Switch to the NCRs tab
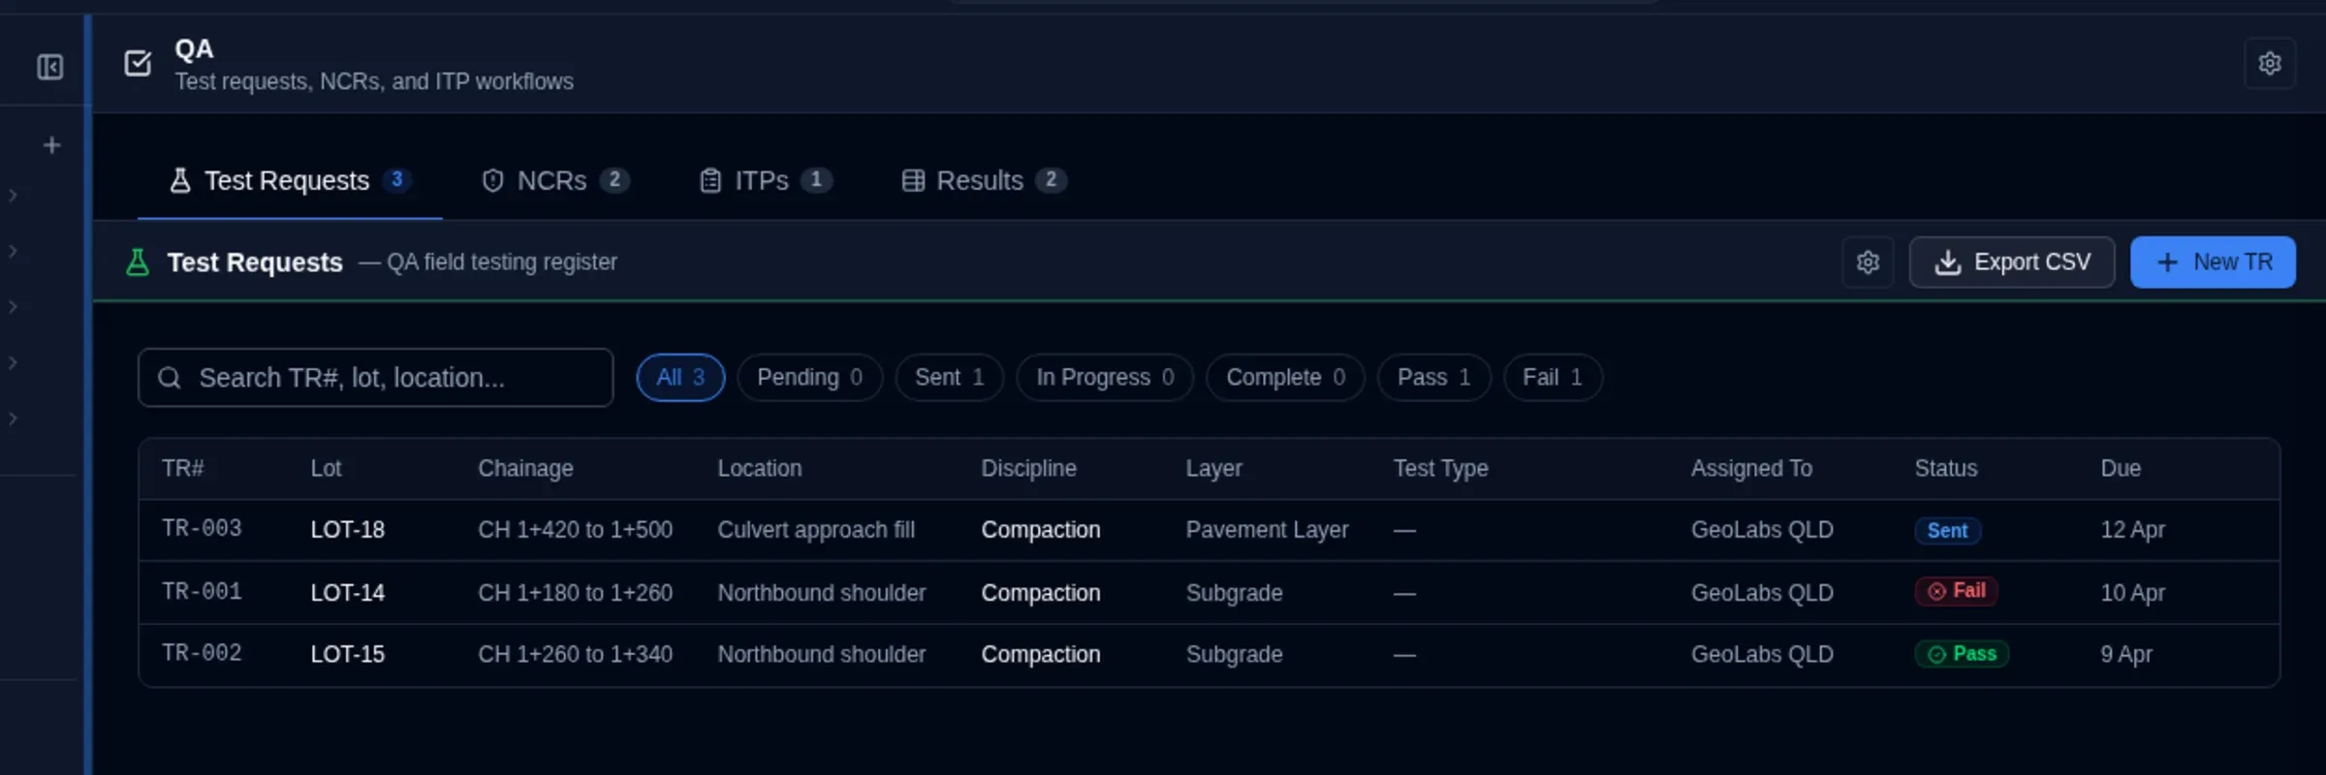The height and width of the screenshot is (775, 2326). pos(555,181)
